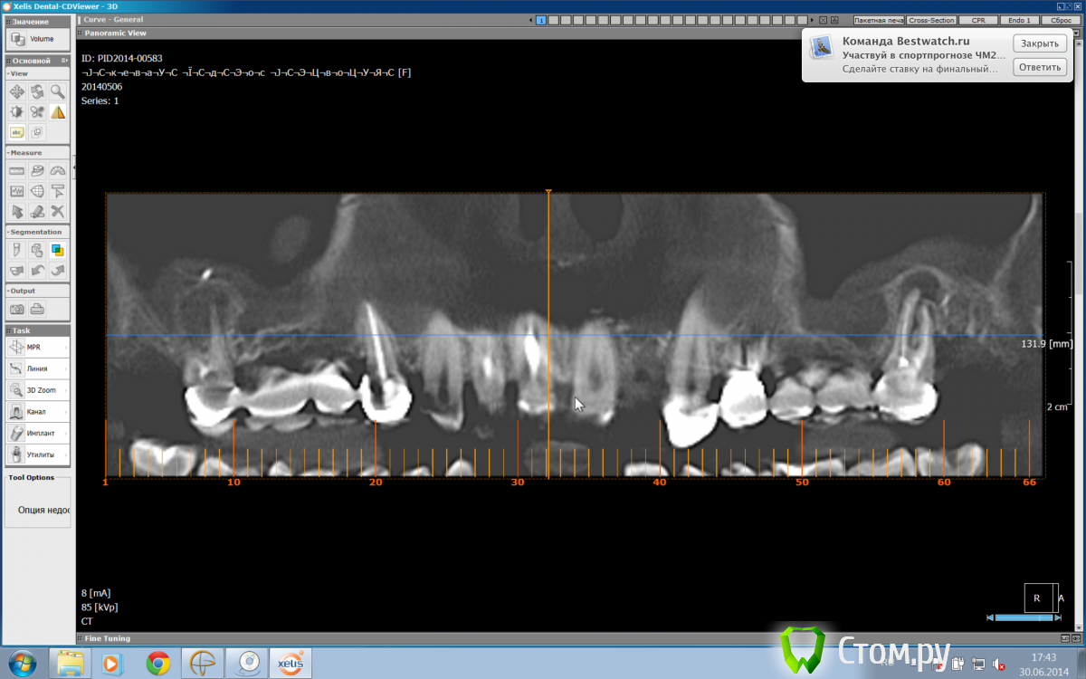Viewport: 1086px width, 679px height.
Task: Expand the MPR task submenu
Action: pos(66,348)
